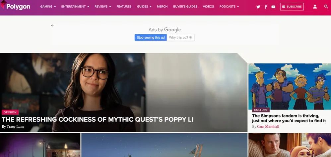Expand the Reviews dropdown menu
This screenshot has height=157, width=331.
point(102,7)
